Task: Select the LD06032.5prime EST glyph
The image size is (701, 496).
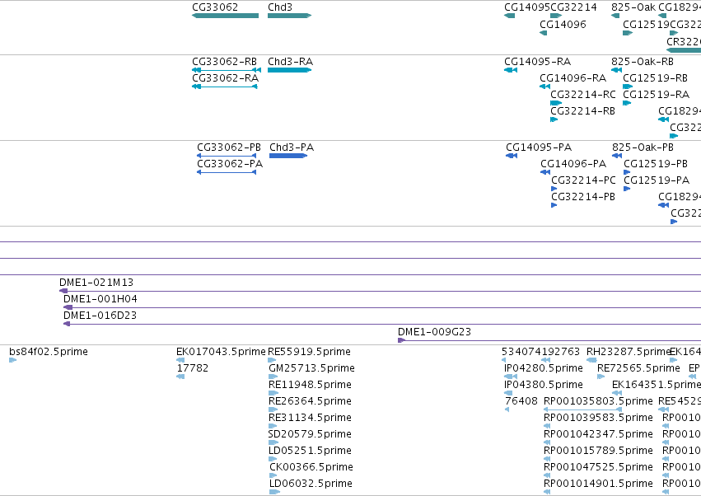Action: point(274,492)
